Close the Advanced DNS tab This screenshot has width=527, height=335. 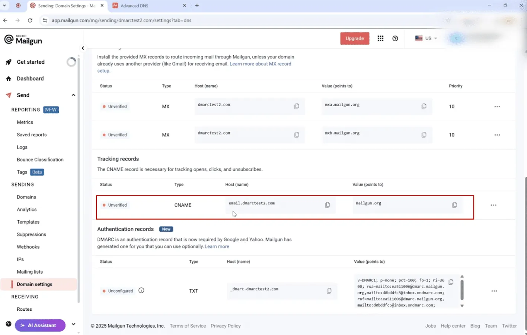pyautogui.click(x=185, y=6)
